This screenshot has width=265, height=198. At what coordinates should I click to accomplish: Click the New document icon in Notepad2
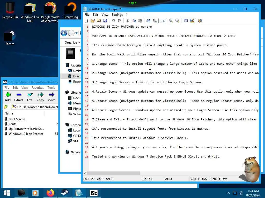tap(86, 21)
